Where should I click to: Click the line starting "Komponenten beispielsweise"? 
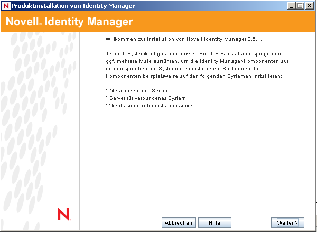(194, 76)
